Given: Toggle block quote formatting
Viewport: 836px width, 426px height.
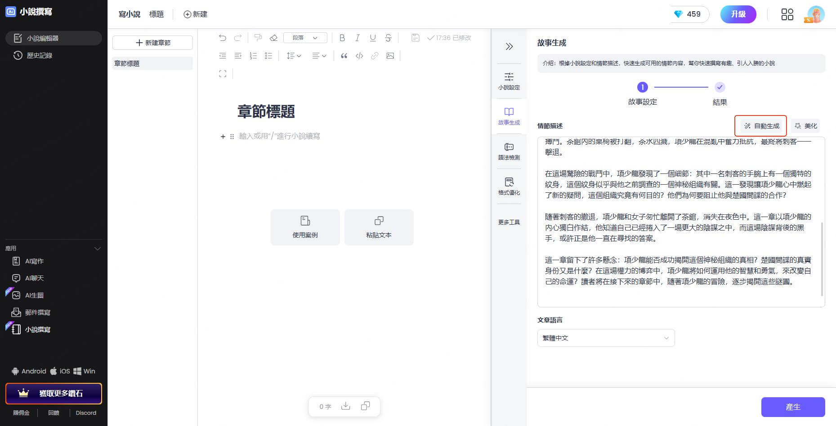Looking at the screenshot, I should coord(344,56).
